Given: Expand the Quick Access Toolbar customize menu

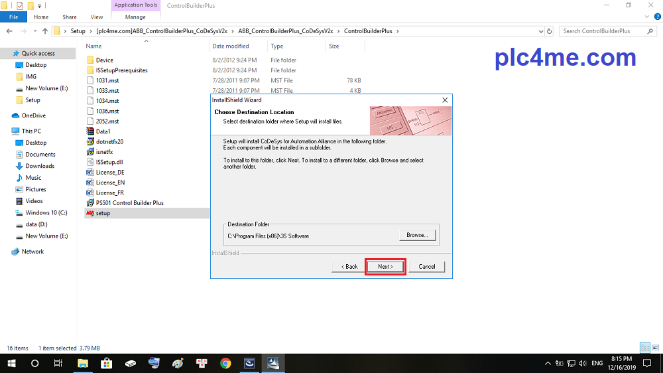Looking at the screenshot, I should (40, 6).
